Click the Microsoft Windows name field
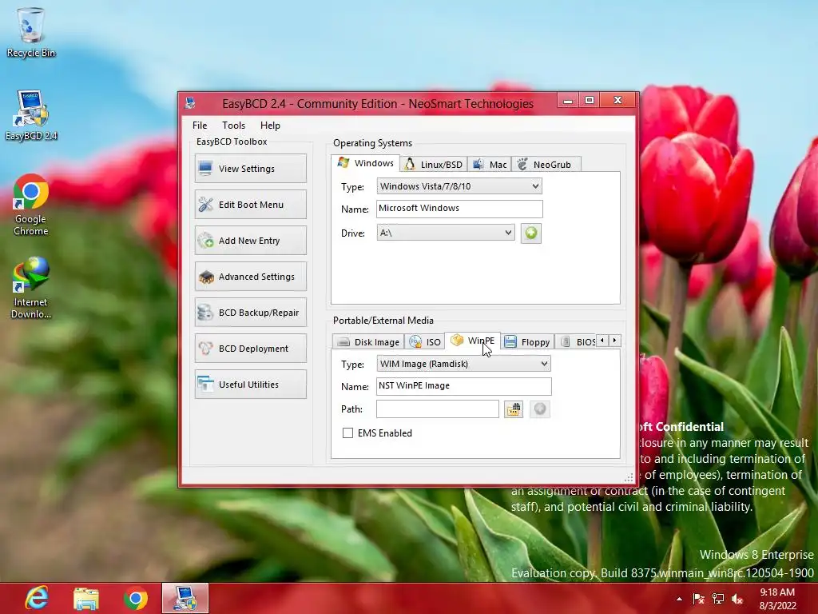 (x=459, y=209)
